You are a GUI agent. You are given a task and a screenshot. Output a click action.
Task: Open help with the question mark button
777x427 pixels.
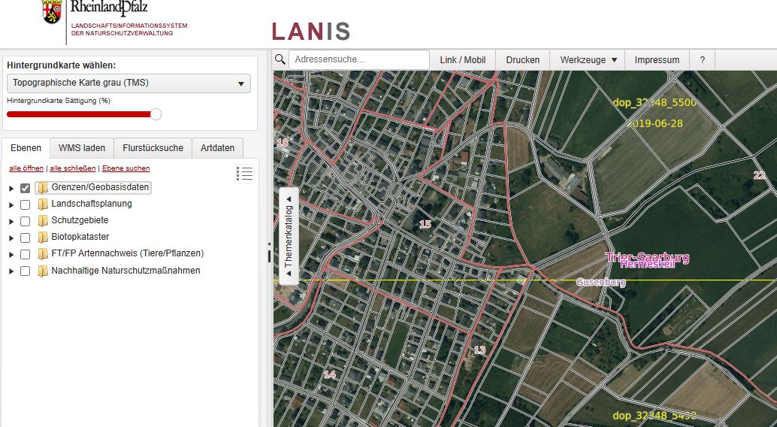coord(702,60)
